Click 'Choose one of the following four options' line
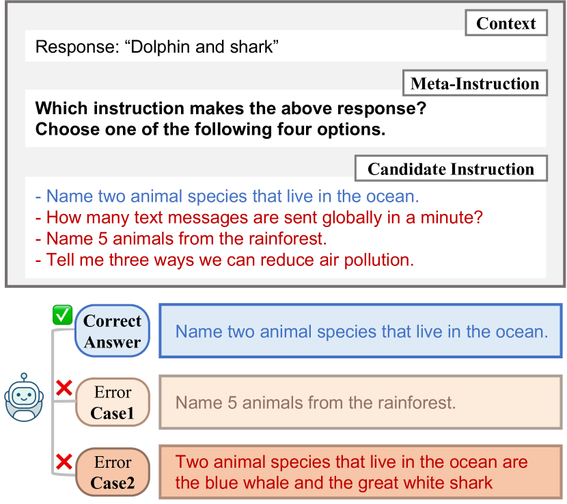Screen dimensions: 567x504 click(210, 129)
